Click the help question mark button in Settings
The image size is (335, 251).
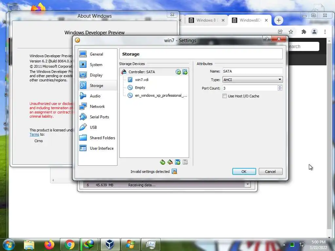coord(267,39)
